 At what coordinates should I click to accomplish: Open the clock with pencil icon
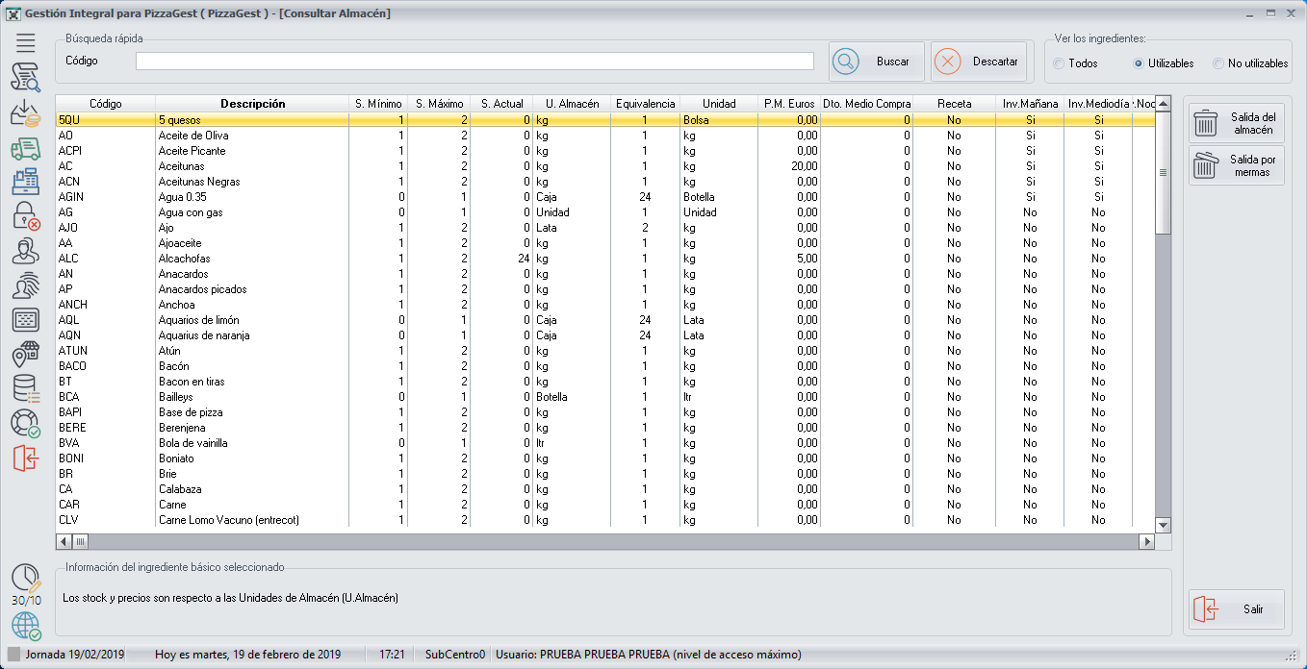[26, 579]
